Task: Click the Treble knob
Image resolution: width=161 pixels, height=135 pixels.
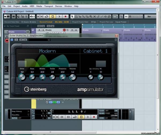Action: 52,77
